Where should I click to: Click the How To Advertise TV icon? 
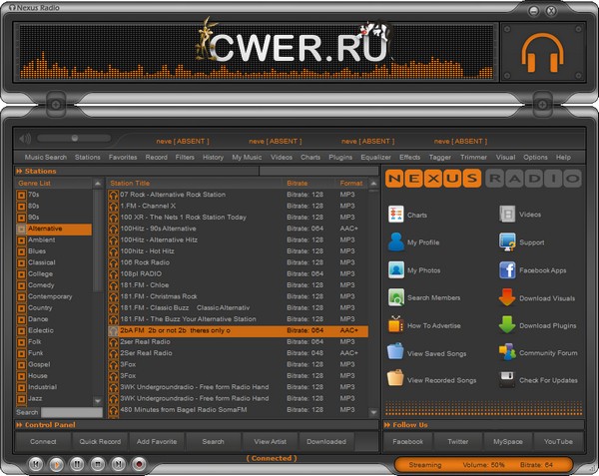(x=396, y=324)
